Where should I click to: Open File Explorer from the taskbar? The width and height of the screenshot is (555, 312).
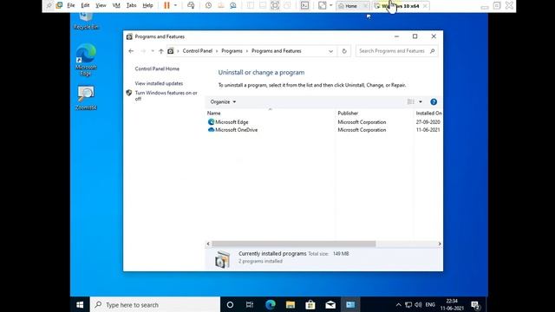[x=291, y=304]
